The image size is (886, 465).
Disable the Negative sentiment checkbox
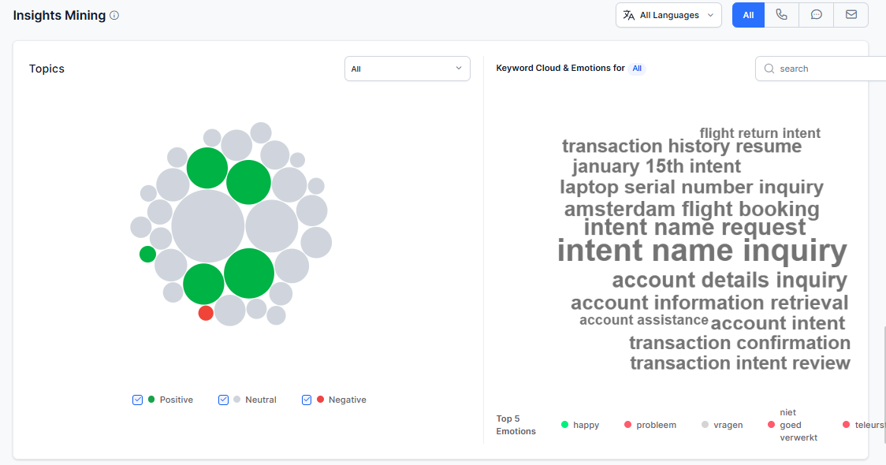click(307, 400)
